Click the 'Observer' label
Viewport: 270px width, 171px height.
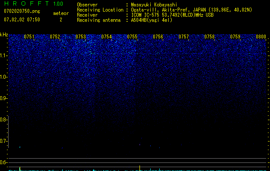[87, 5]
